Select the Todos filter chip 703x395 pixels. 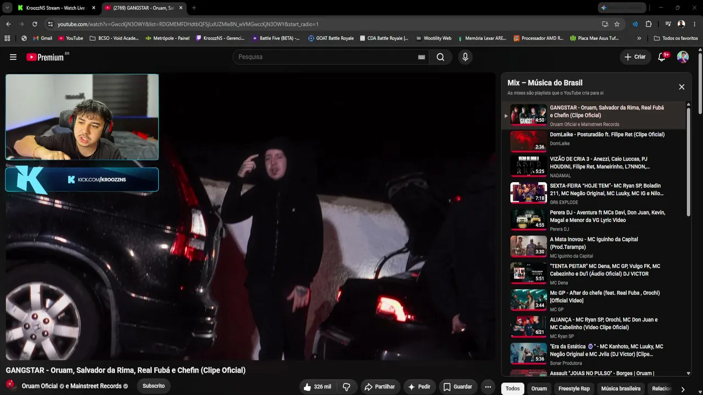512,389
